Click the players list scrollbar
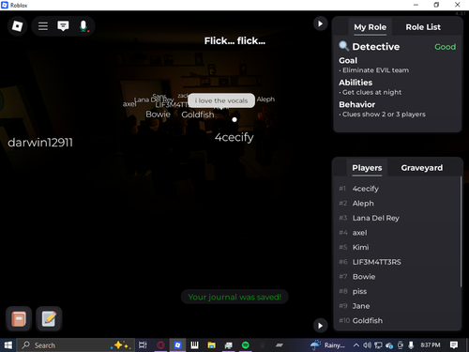469x352 pixels. (x=461, y=232)
